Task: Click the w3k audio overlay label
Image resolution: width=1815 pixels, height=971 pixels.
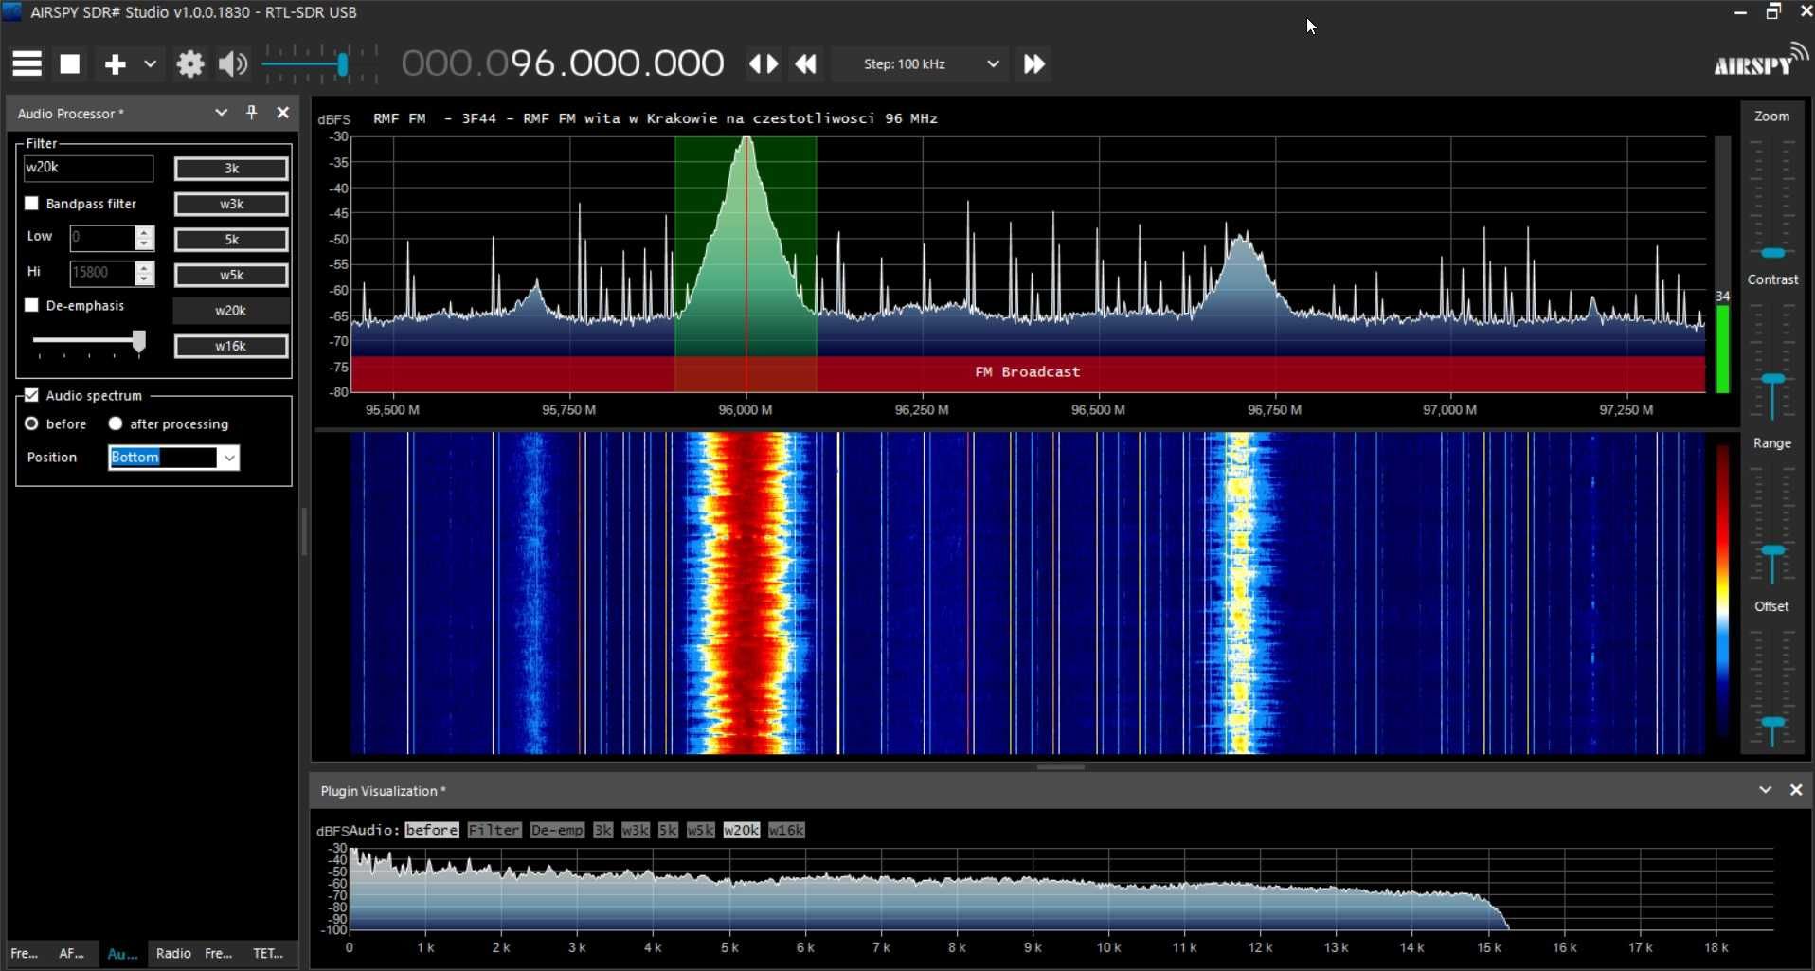Action: tap(636, 830)
